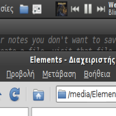The width and height of the screenshot is (116, 116).
Task: Open the Τοποθεσίες panel menu
Action: 7,9
